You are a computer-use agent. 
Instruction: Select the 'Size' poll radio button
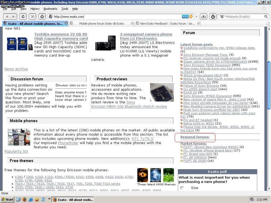tap(182, 188)
